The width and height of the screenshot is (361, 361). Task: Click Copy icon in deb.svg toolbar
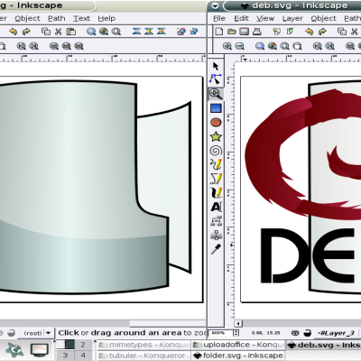coord(342,32)
